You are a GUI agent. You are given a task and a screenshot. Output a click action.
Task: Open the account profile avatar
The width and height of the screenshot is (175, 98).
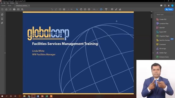click(173, 5)
